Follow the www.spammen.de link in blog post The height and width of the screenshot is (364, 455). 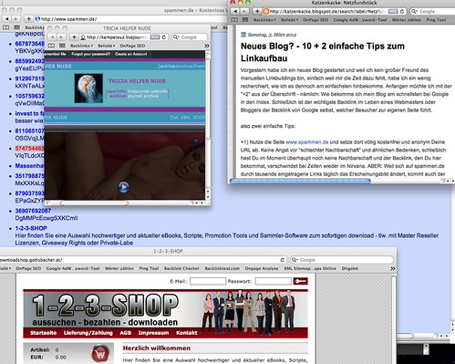coord(307,142)
